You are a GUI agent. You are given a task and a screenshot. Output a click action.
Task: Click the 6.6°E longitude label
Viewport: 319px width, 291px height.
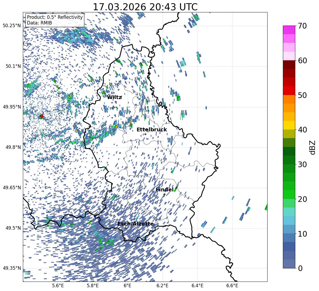[232, 286]
